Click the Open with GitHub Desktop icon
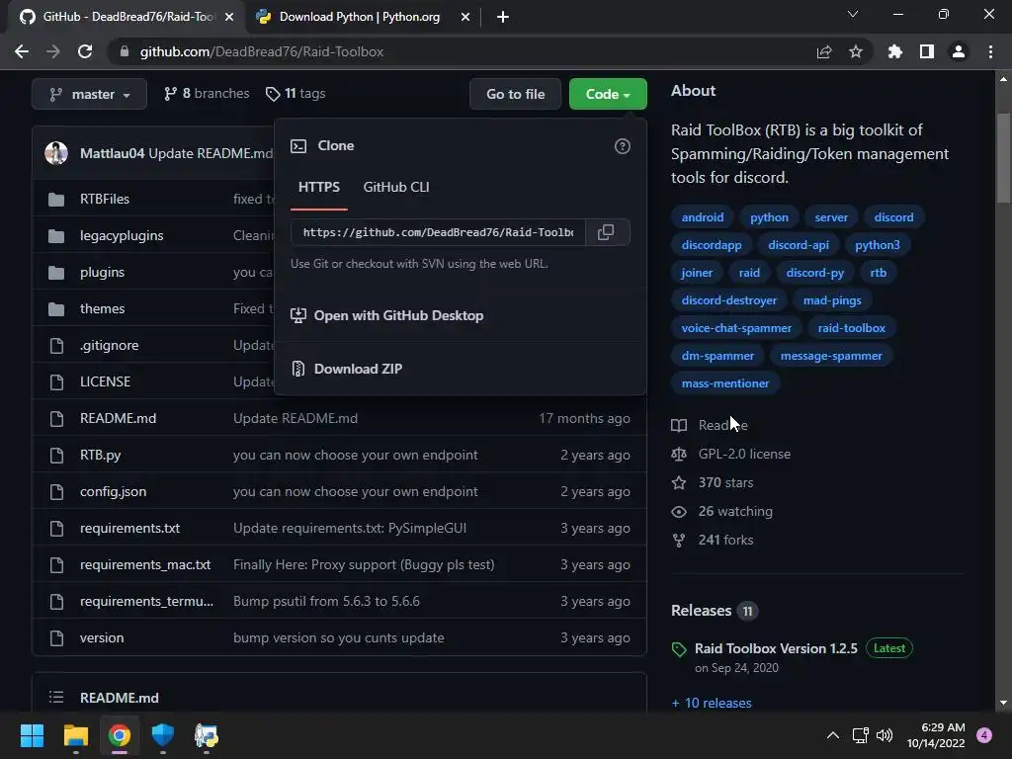The image size is (1012, 759). pos(298,315)
